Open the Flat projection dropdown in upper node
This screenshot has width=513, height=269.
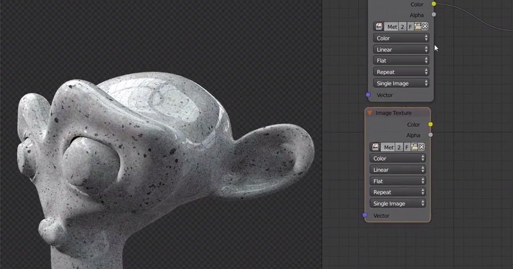(401, 60)
